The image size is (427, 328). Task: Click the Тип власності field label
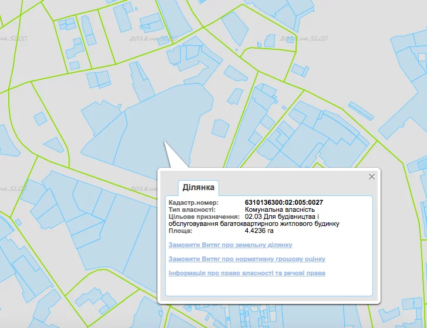[x=191, y=209]
